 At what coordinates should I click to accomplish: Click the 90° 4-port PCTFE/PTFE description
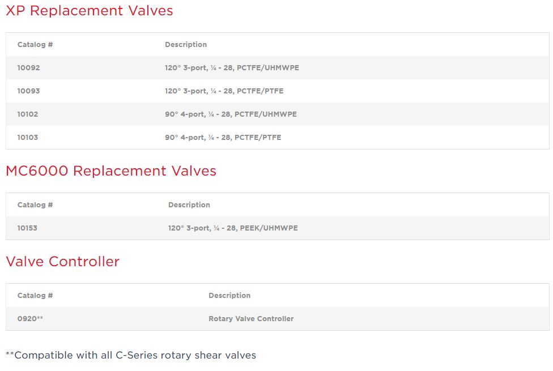coord(223,138)
